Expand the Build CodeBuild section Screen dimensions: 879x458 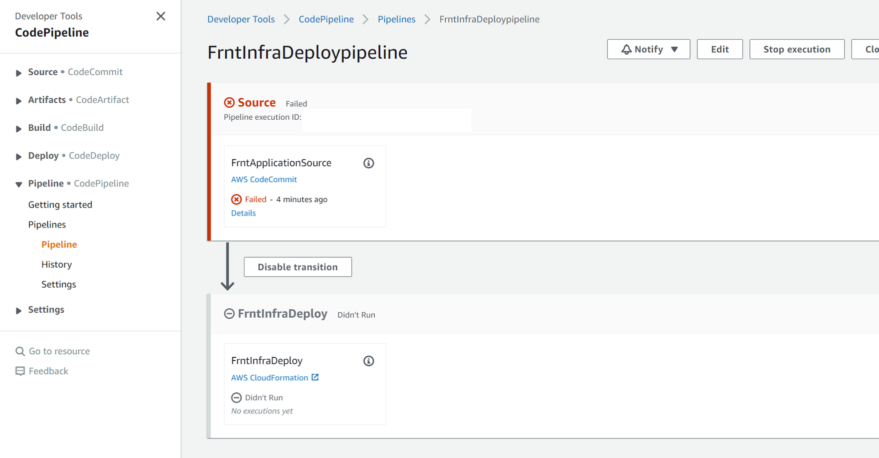tap(19, 128)
